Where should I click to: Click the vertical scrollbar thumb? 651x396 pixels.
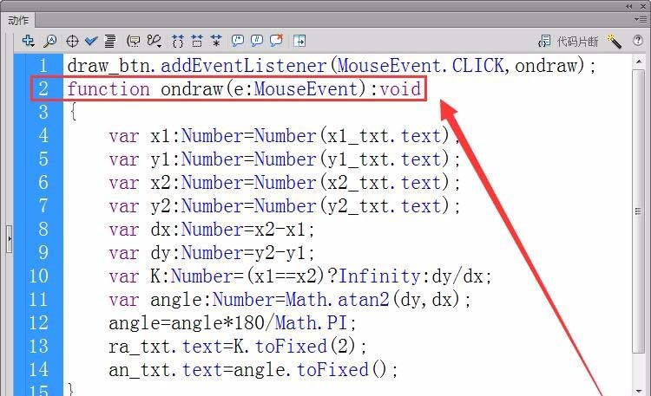point(639,211)
